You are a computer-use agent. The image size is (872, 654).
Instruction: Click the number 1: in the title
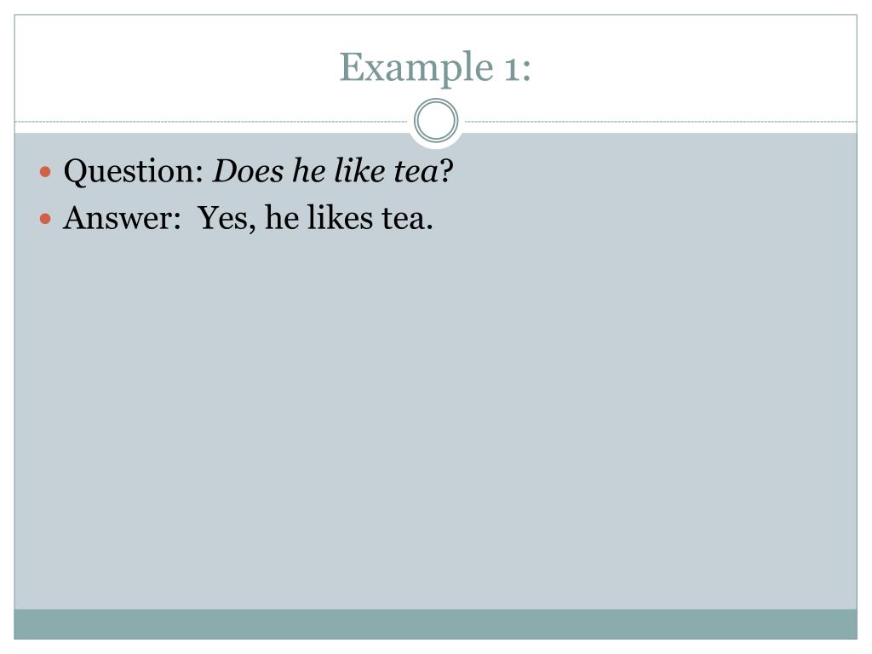tap(517, 68)
